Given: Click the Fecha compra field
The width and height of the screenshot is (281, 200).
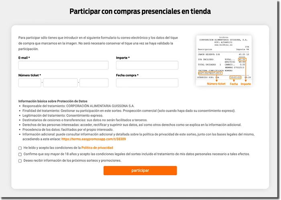Looking at the screenshot, I should click(x=147, y=83).
